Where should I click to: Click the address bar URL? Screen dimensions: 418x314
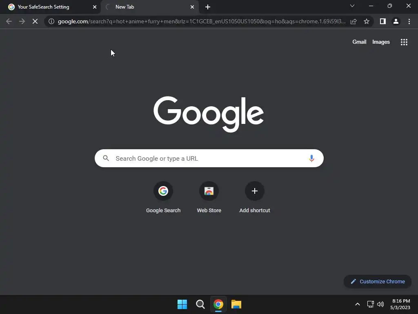tap(202, 21)
